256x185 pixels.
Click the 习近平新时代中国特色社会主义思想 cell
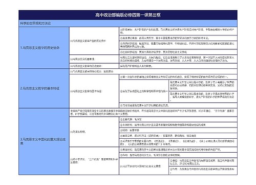point(144,166)
